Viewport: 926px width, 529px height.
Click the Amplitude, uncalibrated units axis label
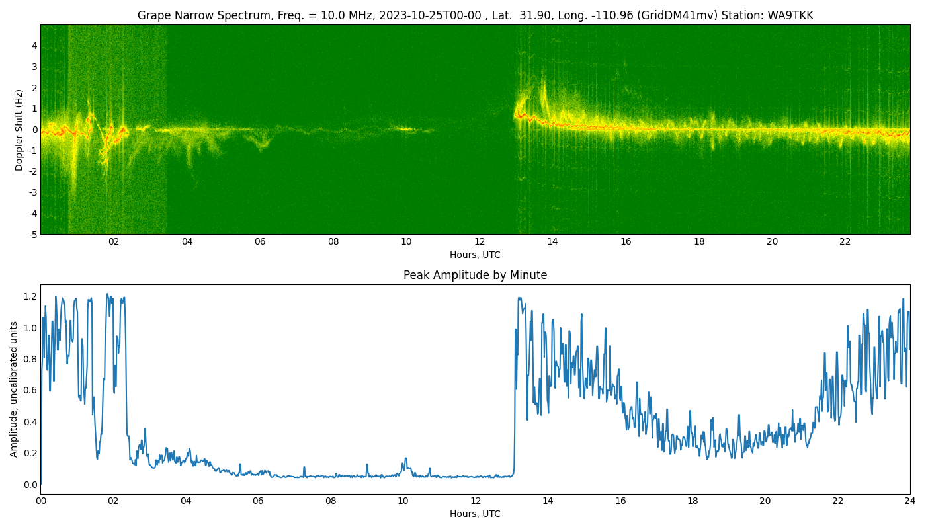[14, 389]
